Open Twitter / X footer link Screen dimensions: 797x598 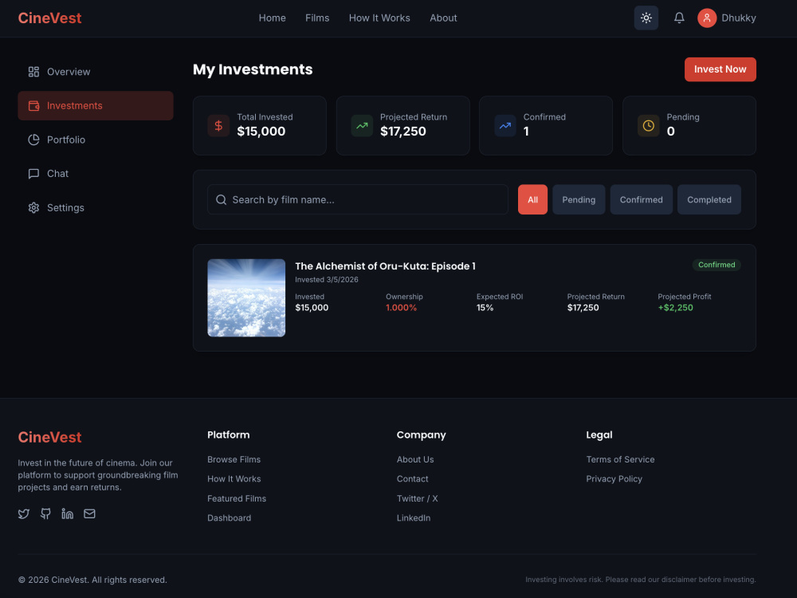[x=418, y=498]
